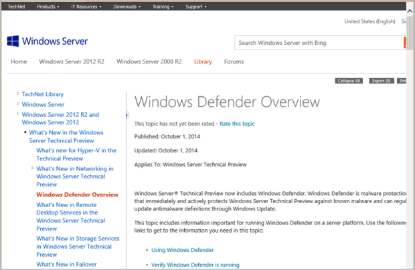
Task: Open What's new for Hyper-V tree item
Action: coord(76,154)
